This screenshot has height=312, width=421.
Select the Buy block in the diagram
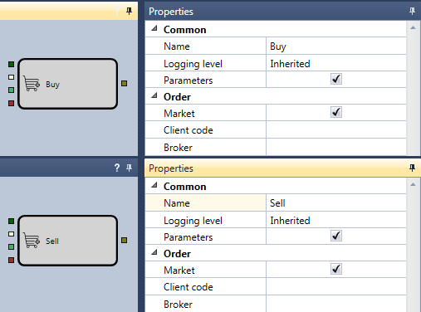68,84
